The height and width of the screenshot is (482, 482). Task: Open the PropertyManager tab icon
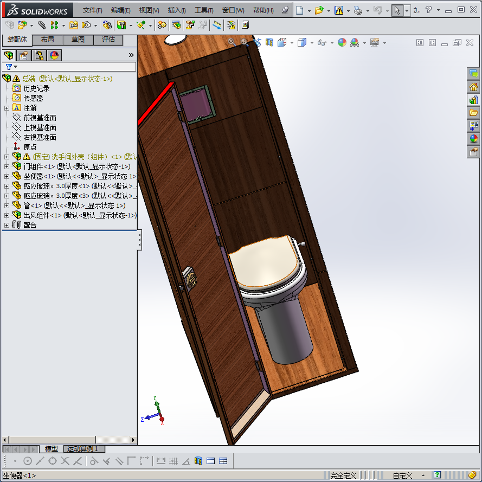(24, 55)
